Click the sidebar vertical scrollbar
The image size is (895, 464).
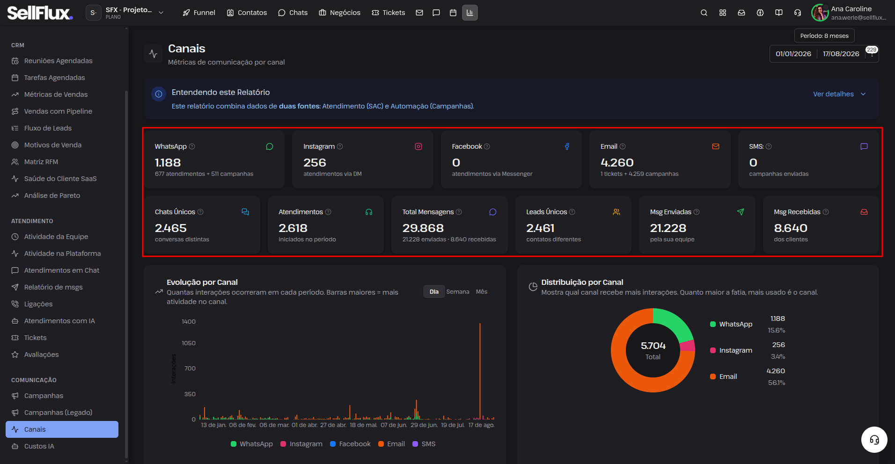click(x=126, y=274)
